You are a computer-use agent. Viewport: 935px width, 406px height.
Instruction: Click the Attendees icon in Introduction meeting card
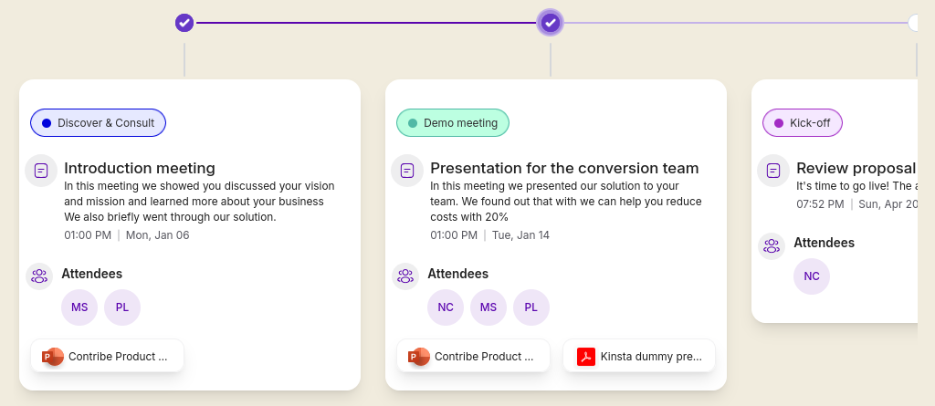point(39,276)
